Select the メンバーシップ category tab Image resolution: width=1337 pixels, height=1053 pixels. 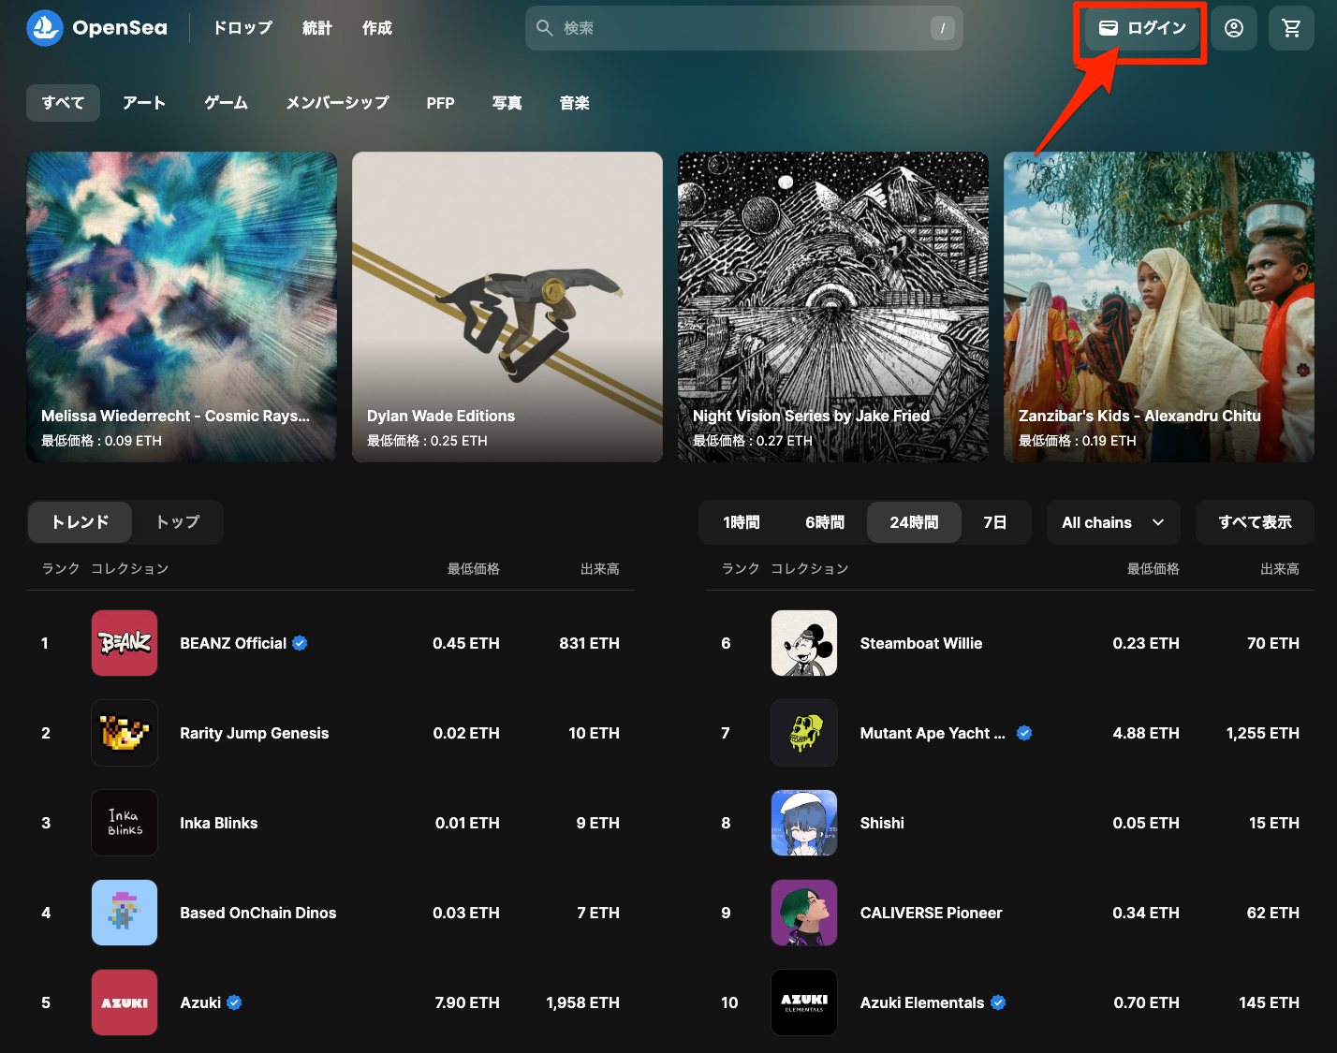(337, 103)
